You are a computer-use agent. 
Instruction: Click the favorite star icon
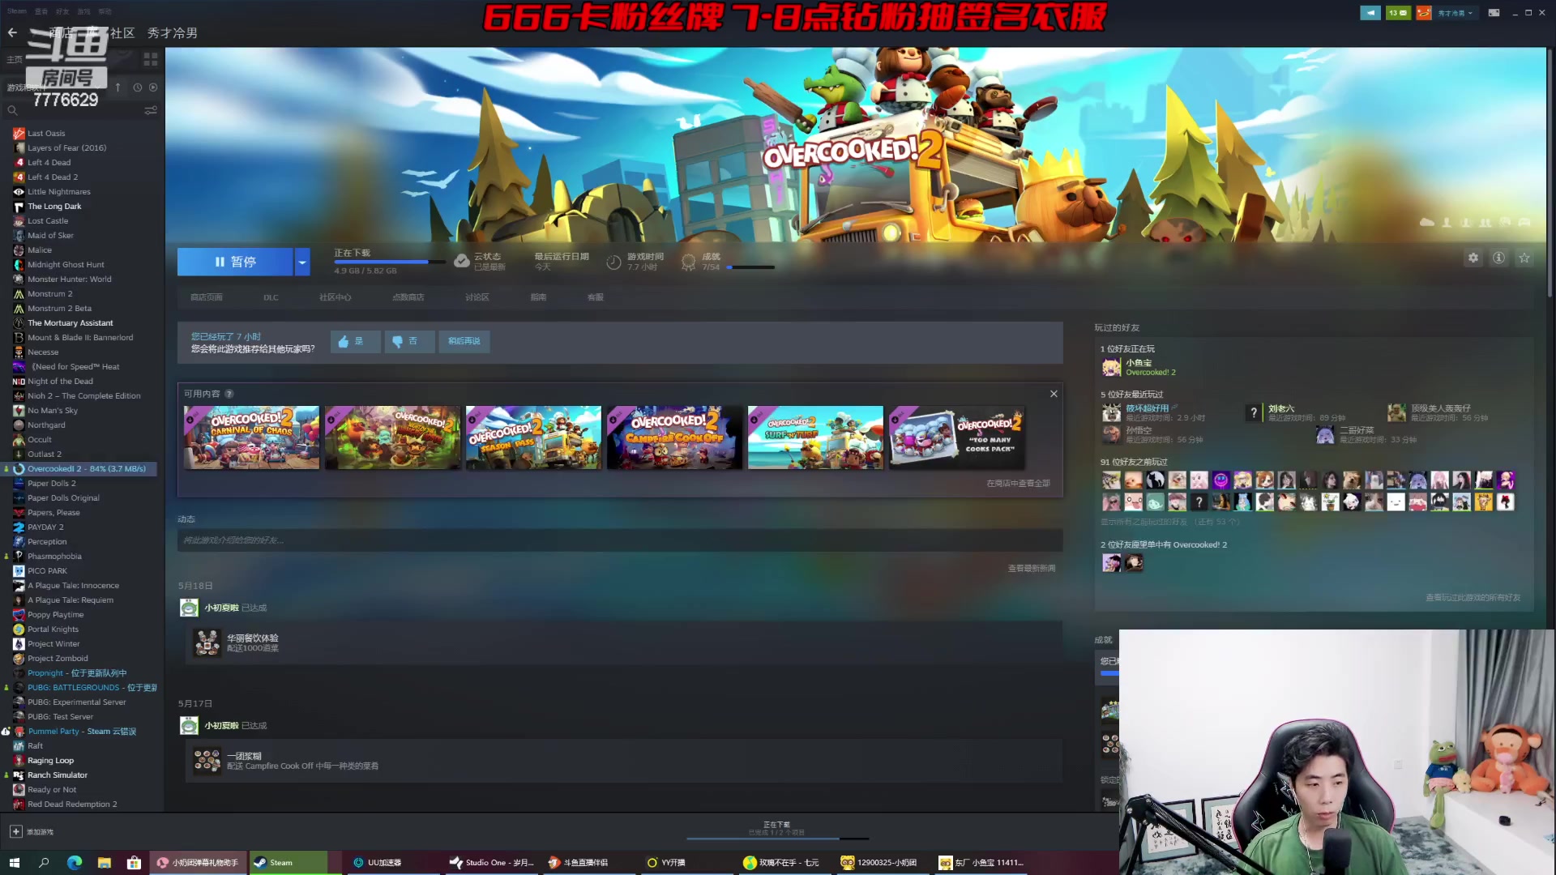tap(1524, 258)
